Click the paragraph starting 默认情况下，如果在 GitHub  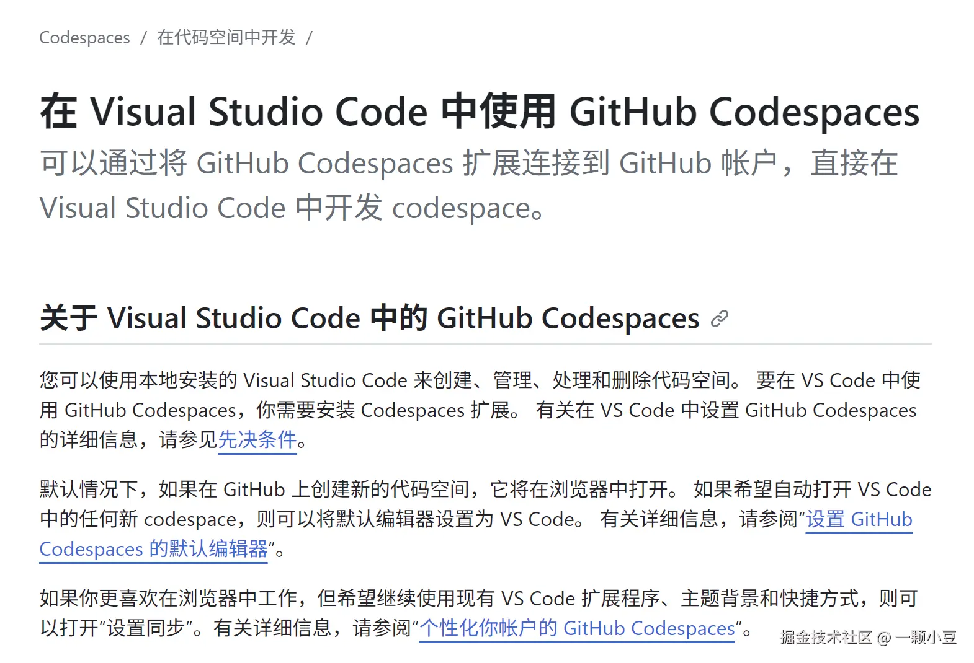(x=485, y=519)
